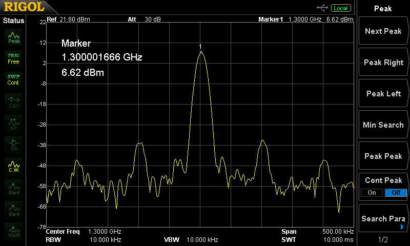
Task: Turn Cont Peak On
Action: coord(372,193)
